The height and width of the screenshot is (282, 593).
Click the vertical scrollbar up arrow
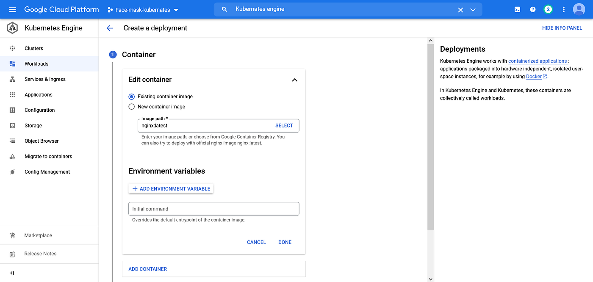(431, 41)
